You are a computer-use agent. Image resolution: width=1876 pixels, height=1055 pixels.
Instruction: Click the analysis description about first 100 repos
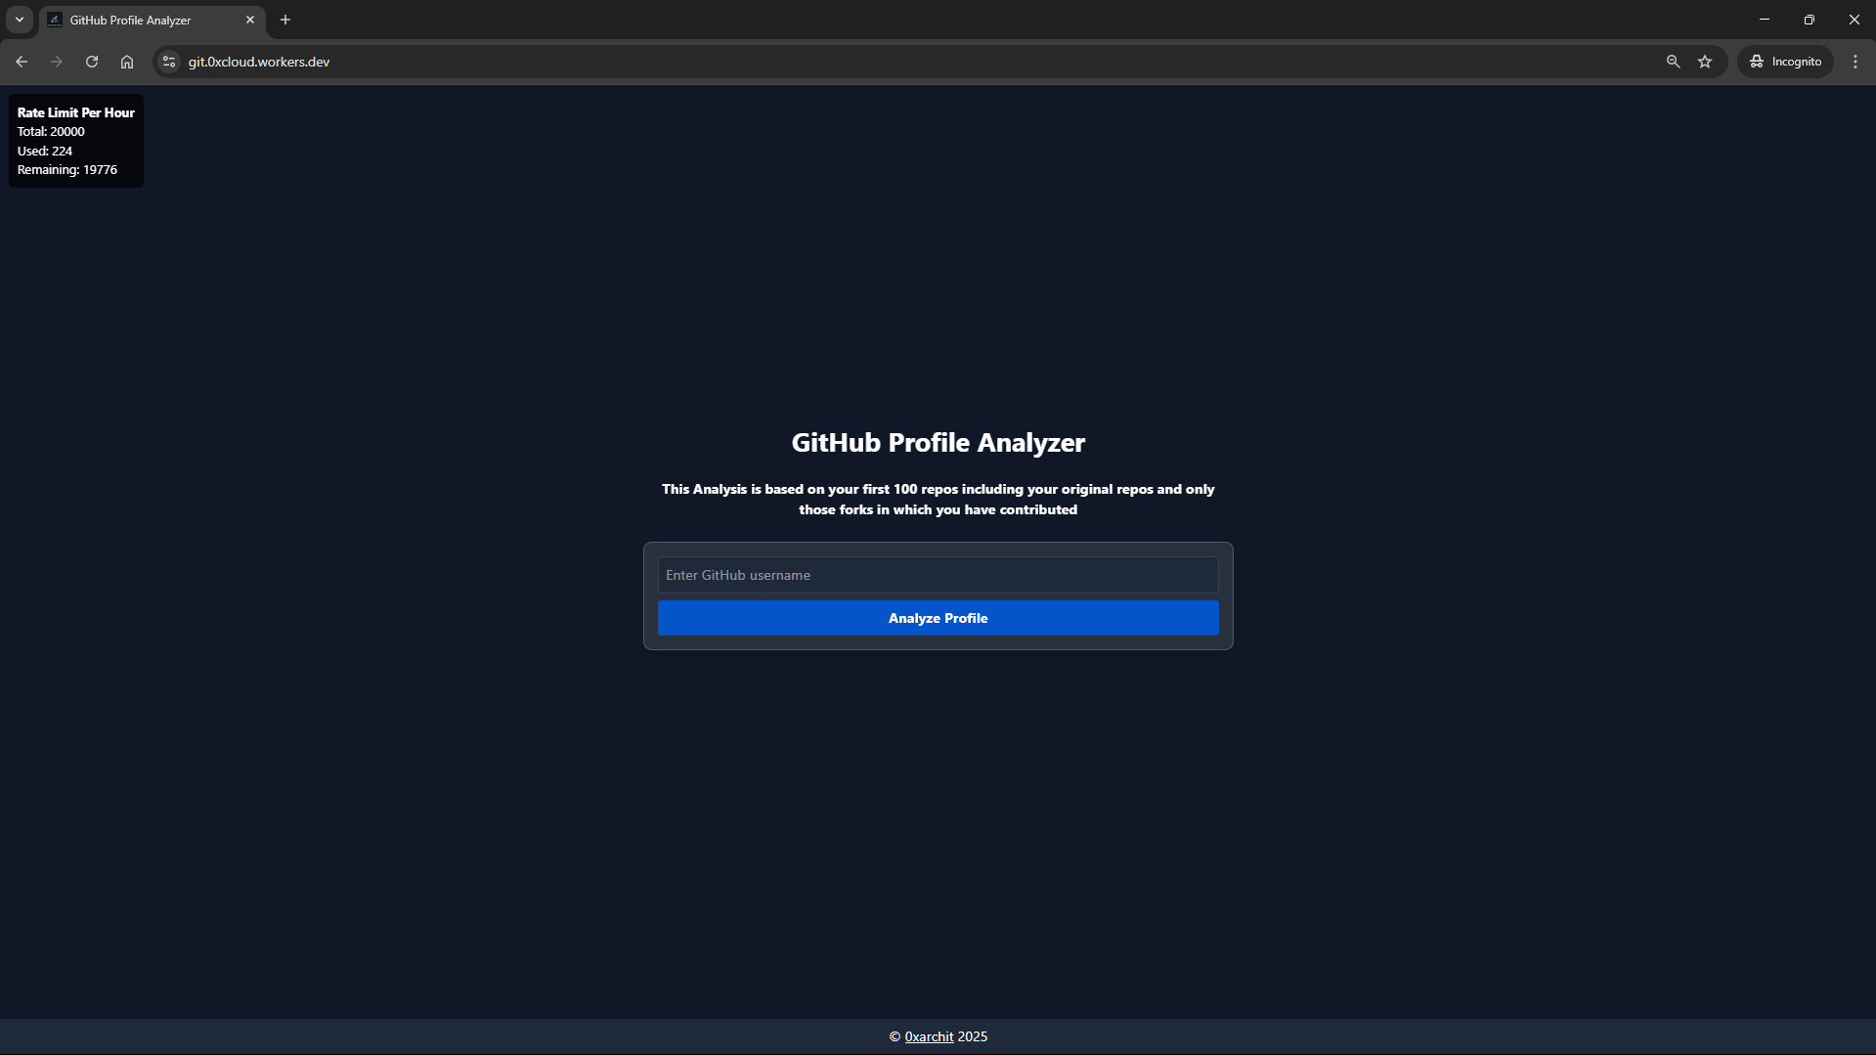(x=938, y=499)
